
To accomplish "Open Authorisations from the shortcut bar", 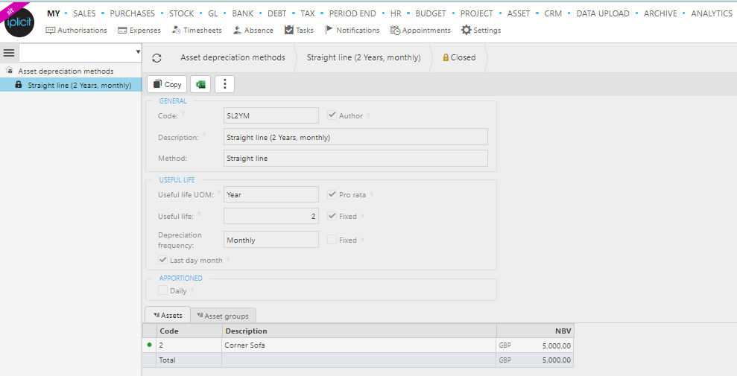I will tap(76, 30).
